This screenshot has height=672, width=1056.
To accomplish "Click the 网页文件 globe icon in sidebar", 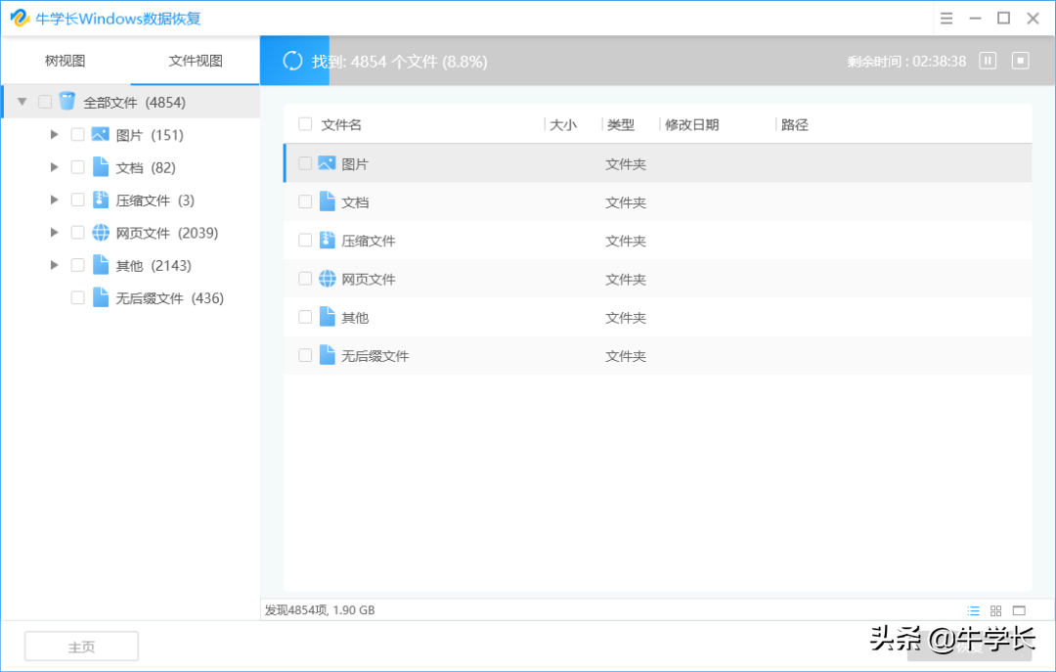I will (x=101, y=232).
